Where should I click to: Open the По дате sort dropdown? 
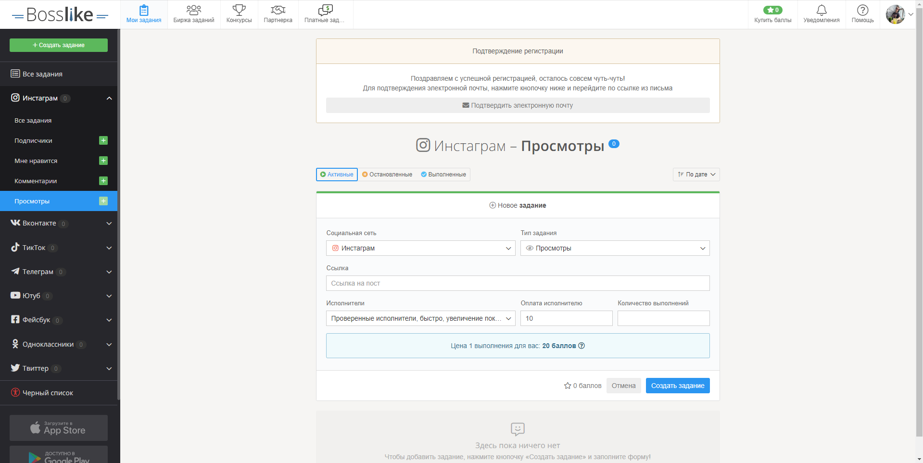tap(696, 175)
